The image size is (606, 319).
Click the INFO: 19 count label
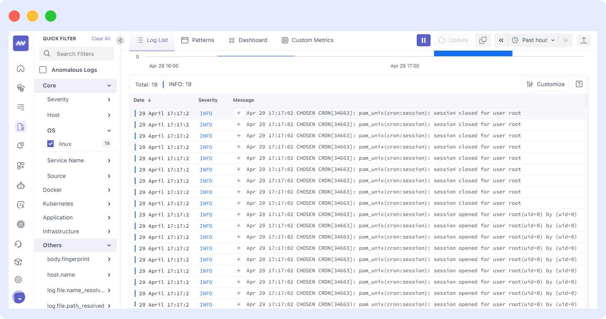180,84
